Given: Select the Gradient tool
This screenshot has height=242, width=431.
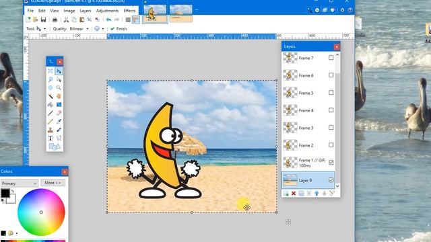Looking at the screenshot, I should pos(59,105).
